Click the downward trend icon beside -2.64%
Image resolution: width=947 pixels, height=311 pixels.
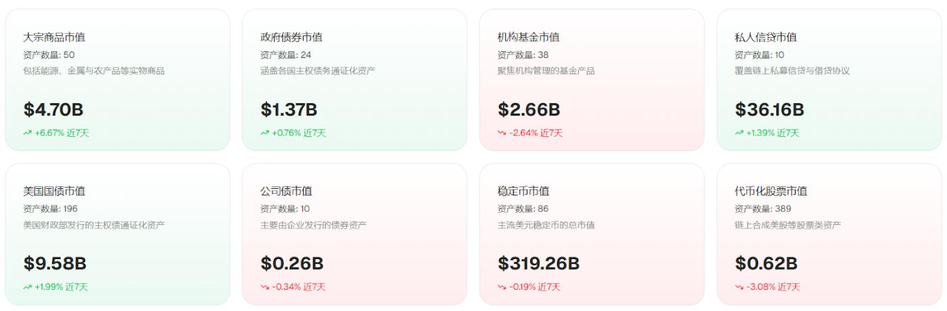502,133
